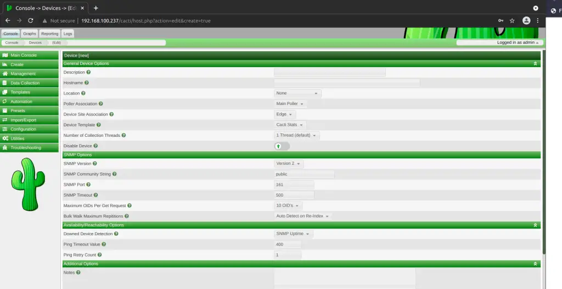Open the Number of Collection Threads dropdown
This screenshot has height=289, width=562.
tap(297, 135)
